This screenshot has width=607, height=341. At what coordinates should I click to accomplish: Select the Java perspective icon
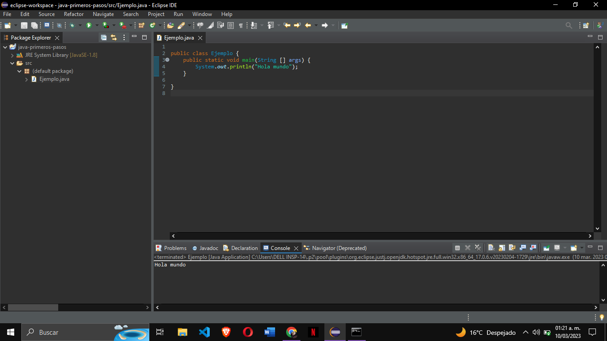599,25
